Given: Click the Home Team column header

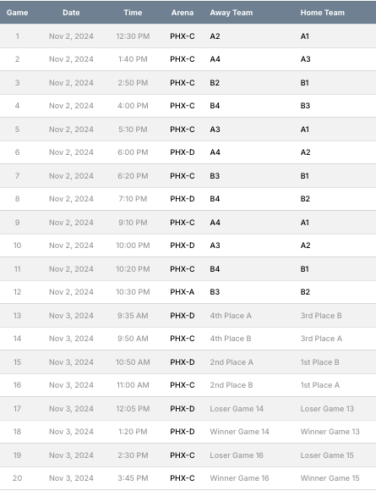Looking at the screenshot, I should pos(323,13).
